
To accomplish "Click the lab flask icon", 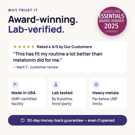I will pyautogui.click(x=56, y=84).
